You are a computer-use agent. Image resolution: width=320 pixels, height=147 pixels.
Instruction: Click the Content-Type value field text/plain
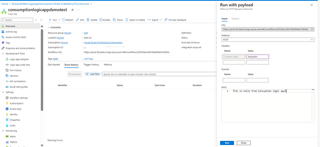[258, 57]
